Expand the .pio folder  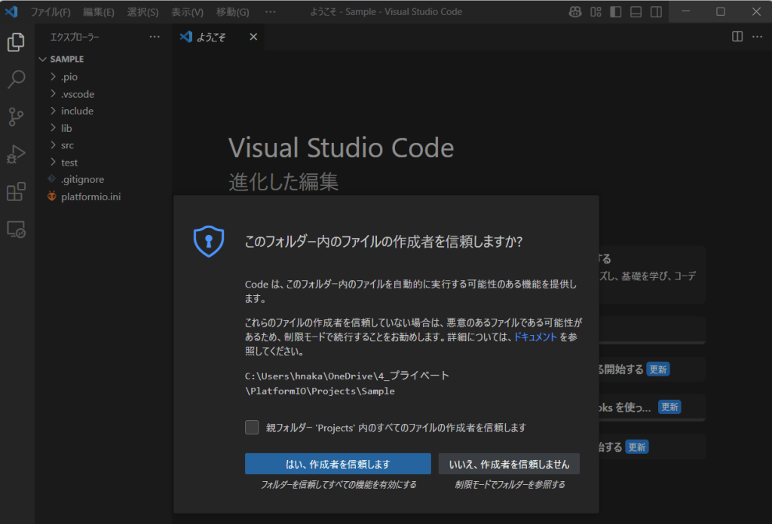[x=69, y=77]
